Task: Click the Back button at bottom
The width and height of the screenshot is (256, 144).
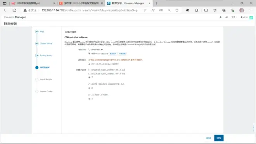Action: click(x=208, y=138)
